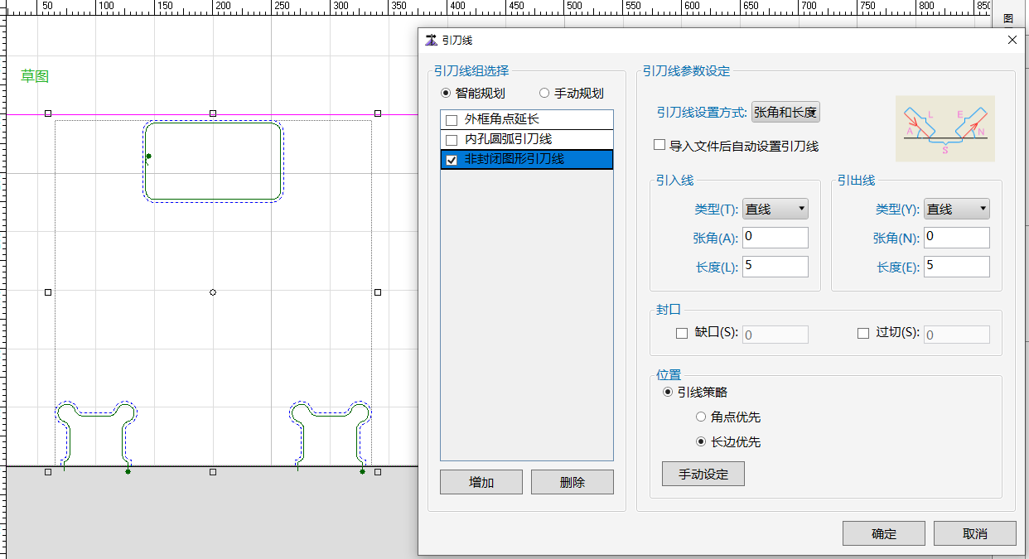Enable the 缺口(S) checkbox
The height and width of the screenshot is (559, 1029).
(682, 333)
